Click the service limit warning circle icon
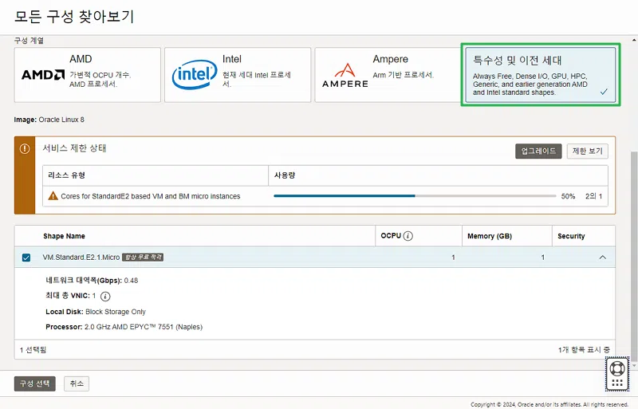The image size is (638, 409). [x=25, y=148]
